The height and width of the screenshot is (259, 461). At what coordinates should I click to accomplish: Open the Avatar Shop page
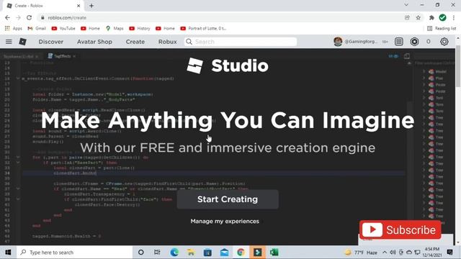coord(94,42)
